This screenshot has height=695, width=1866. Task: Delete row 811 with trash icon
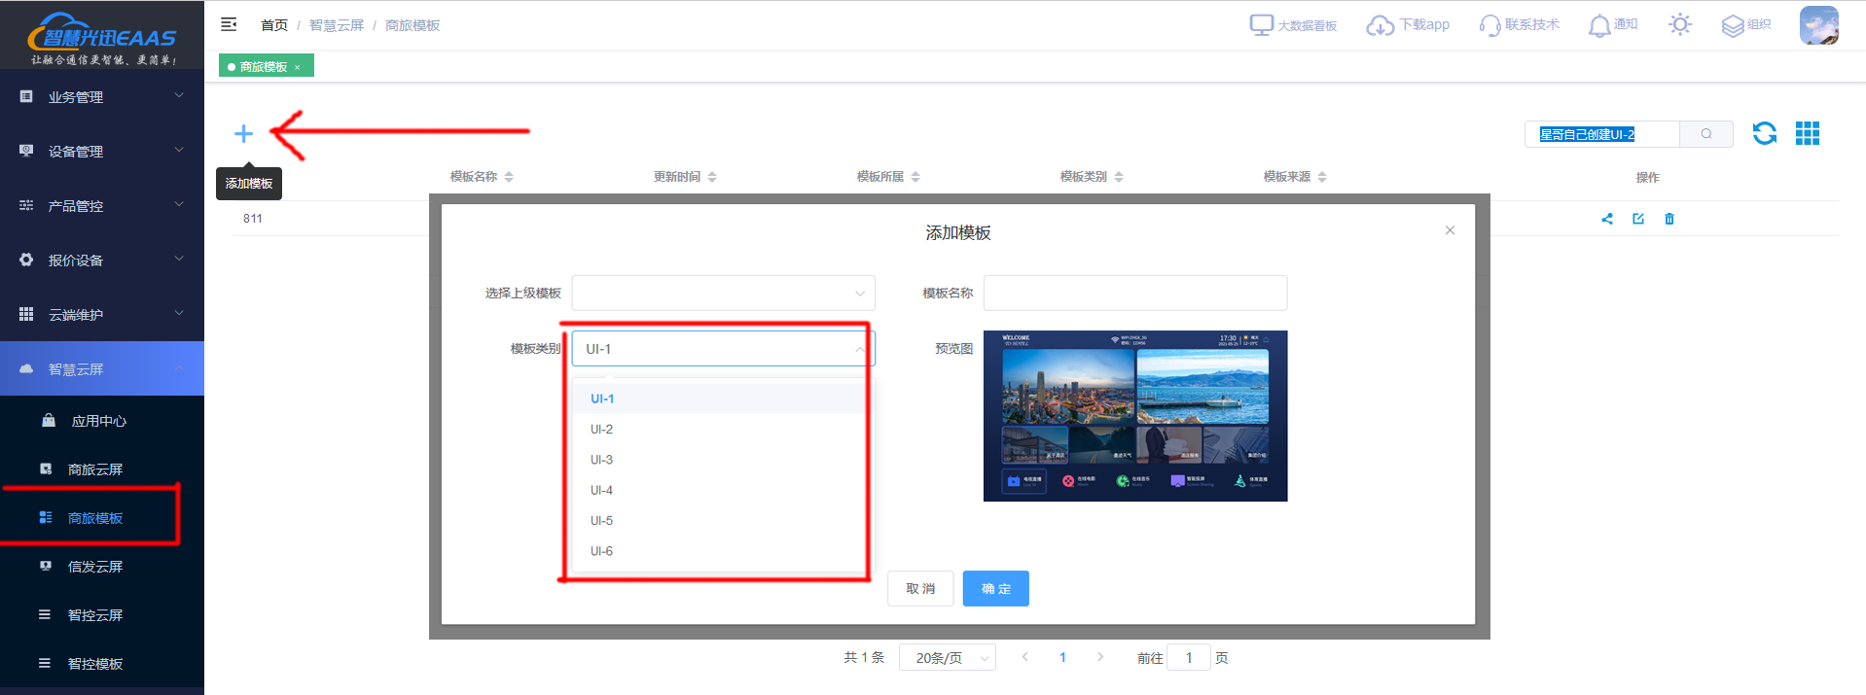pos(1669,219)
